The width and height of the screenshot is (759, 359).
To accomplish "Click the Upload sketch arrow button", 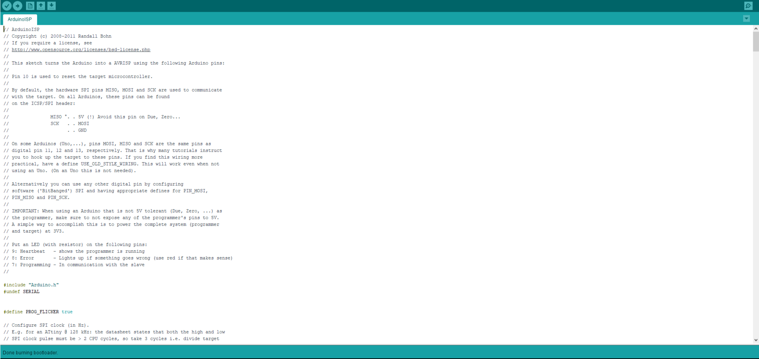I will click(18, 6).
